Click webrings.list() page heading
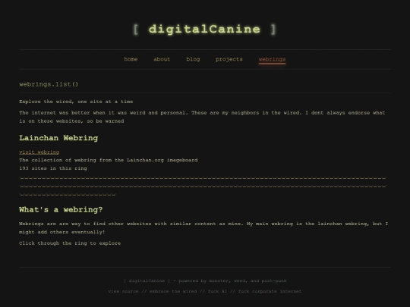 coord(49,84)
